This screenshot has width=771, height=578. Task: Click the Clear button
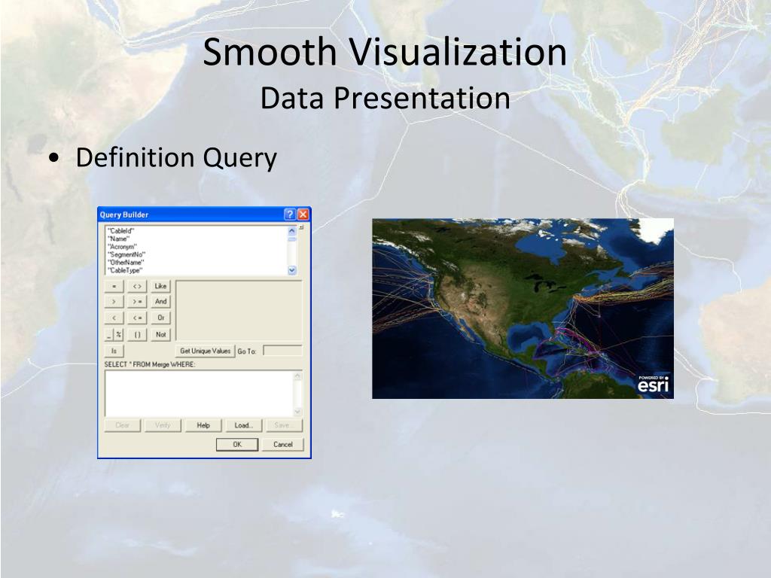pos(123,426)
